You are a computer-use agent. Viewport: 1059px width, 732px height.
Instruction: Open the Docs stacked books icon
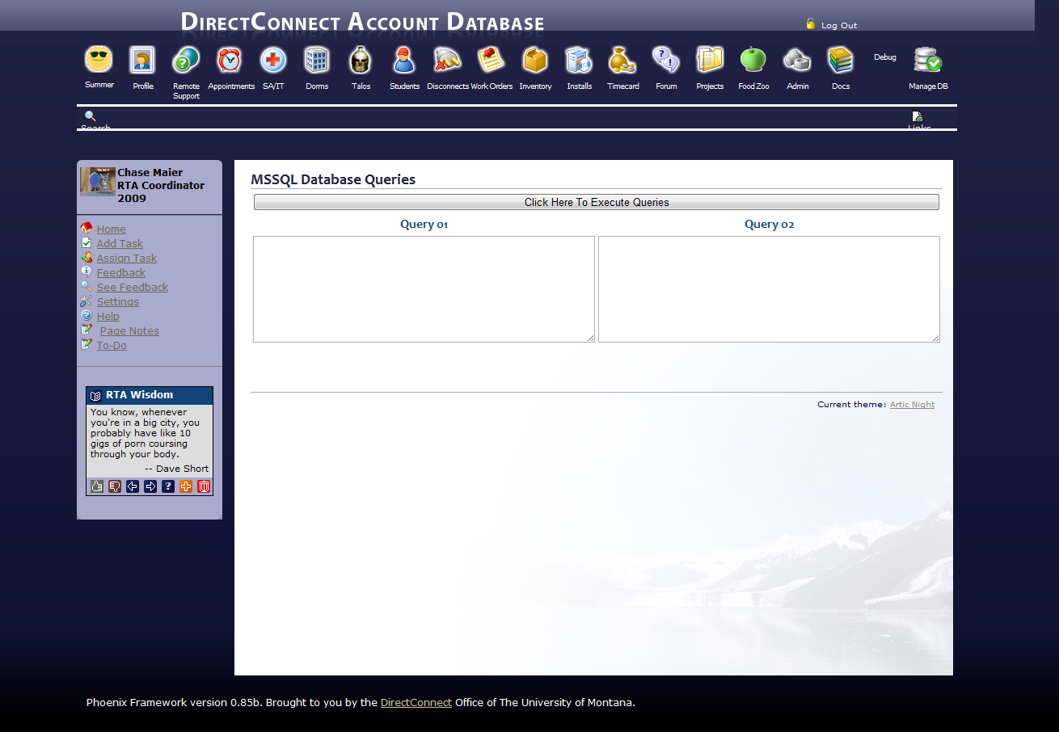(841, 60)
